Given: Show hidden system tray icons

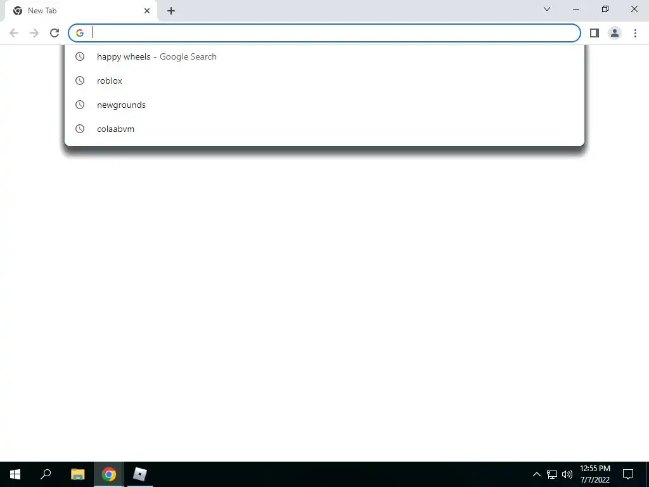Looking at the screenshot, I should coord(536,474).
